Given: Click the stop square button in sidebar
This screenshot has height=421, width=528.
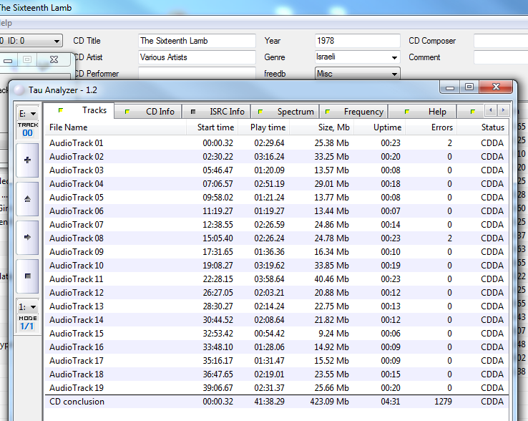Looking at the screenshot, I should [27, 276].
